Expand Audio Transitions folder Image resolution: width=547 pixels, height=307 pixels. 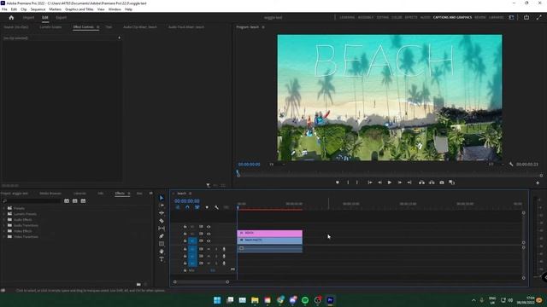[4, 225]
